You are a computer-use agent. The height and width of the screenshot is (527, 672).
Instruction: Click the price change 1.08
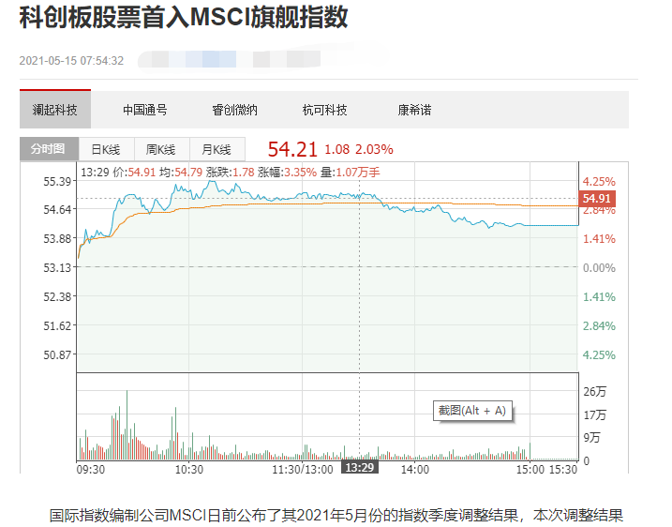pos(336,149)
